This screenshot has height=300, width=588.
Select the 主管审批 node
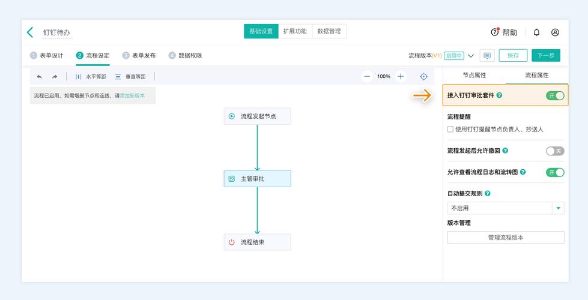click(x=257, y=179)
